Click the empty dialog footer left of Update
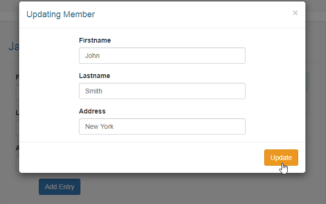The height and width of the screenshot is (204, 326). coord(144,158)
